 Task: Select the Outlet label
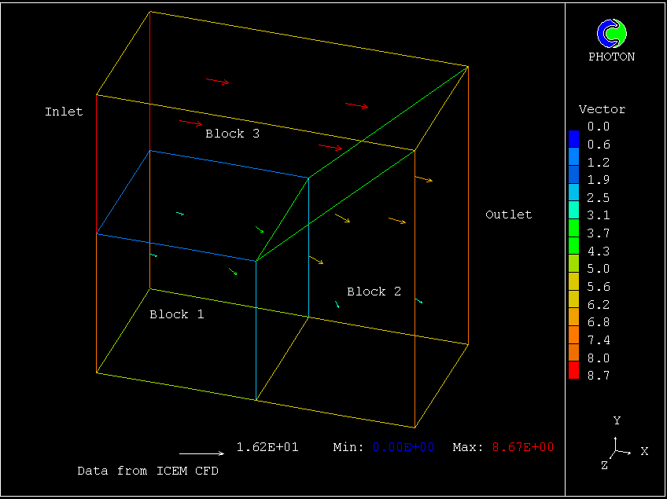(508, 215)
